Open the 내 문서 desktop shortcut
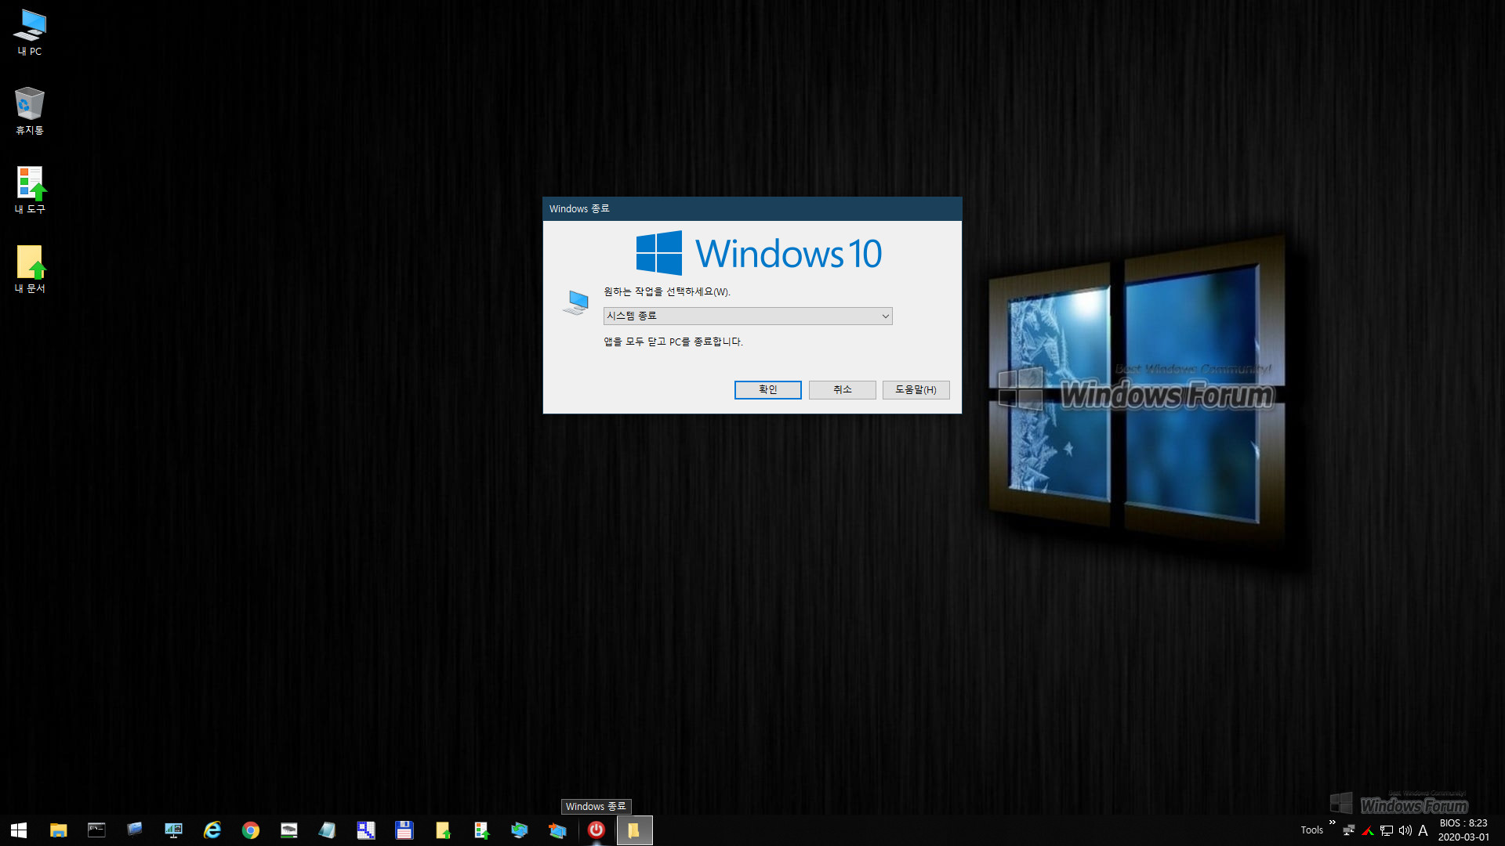The height and width of the screenshot is (846, 1505). click(x=30, y=269)
